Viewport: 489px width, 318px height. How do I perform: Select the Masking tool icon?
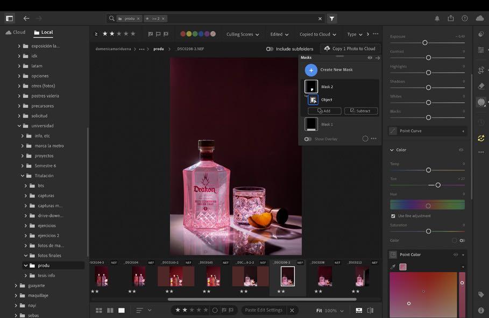[x=481, y=102]
